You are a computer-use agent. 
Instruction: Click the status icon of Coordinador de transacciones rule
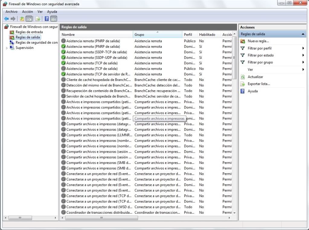(x=63, y=212)
